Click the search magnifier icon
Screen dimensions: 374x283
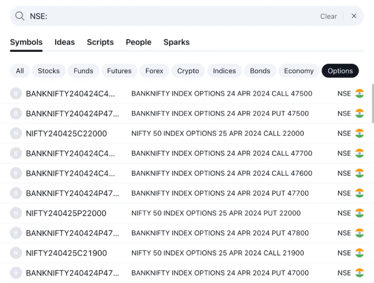pyautogui.click(x=20, y=16)
